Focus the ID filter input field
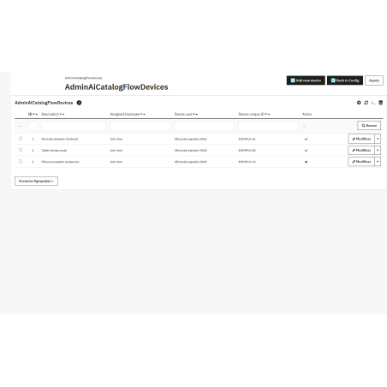Screen dimensions: 387x387 coord(33,126)
